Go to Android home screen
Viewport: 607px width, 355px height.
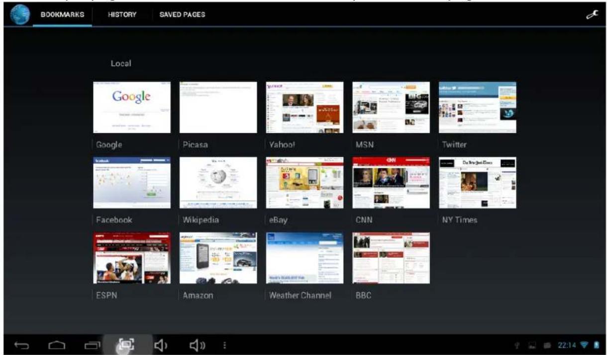click(x=57, y=345)
